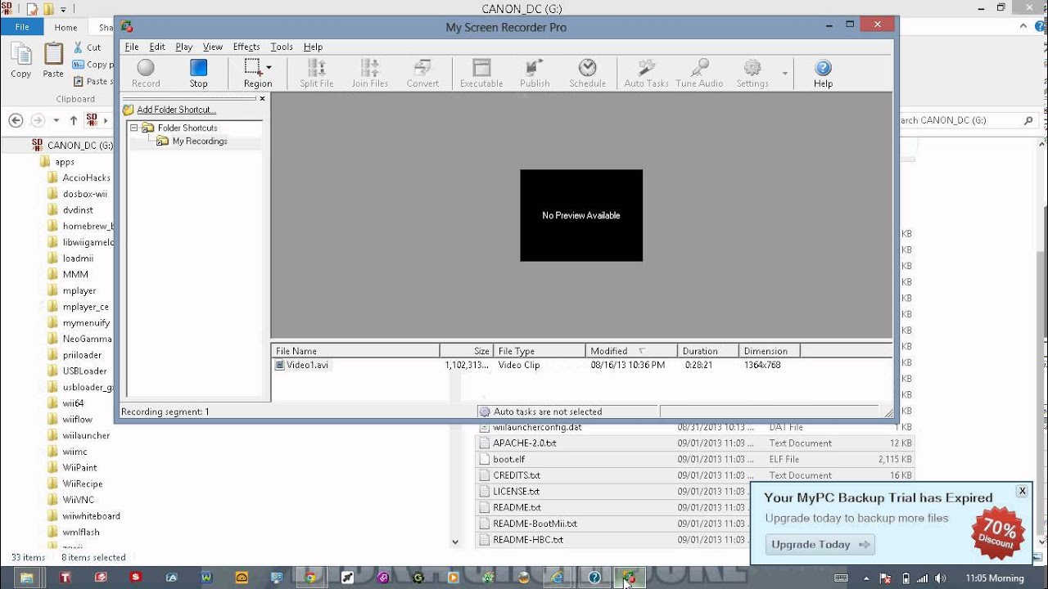Open the Play menu
The image size is (1048, 589).
click(x=184, y=47)
